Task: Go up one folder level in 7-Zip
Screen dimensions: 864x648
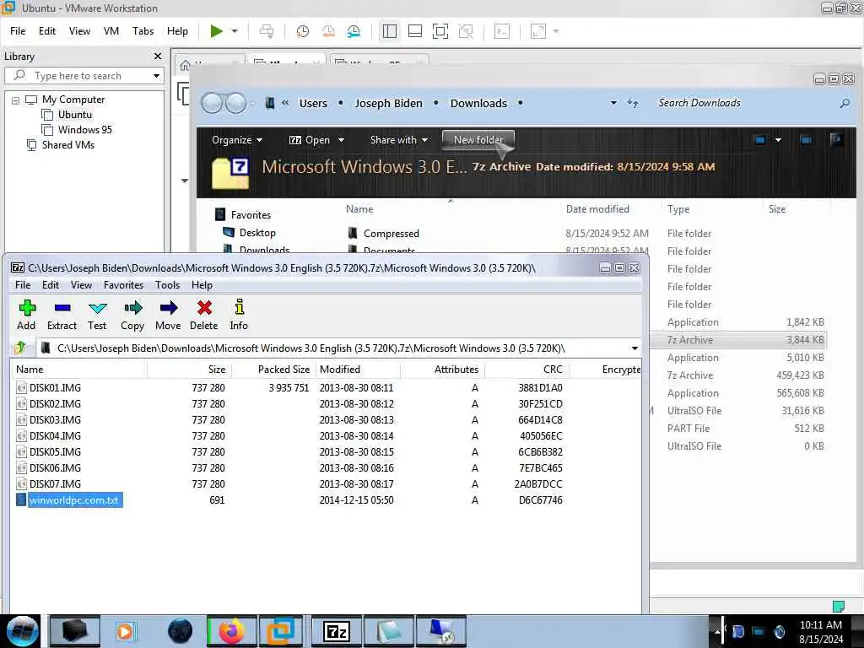Action: 20,348
